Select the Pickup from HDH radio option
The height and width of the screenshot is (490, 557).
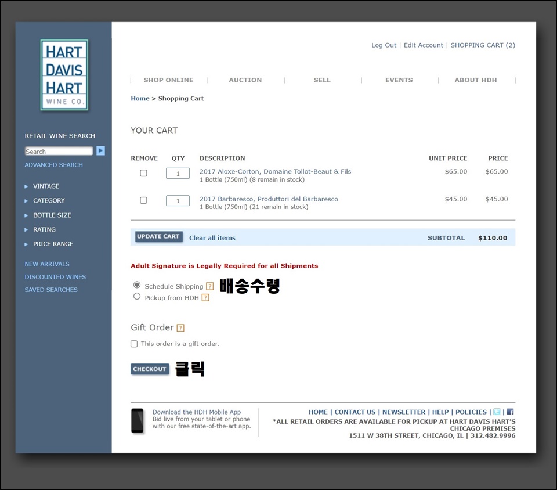pyautogui.click(x=137, y=296)
